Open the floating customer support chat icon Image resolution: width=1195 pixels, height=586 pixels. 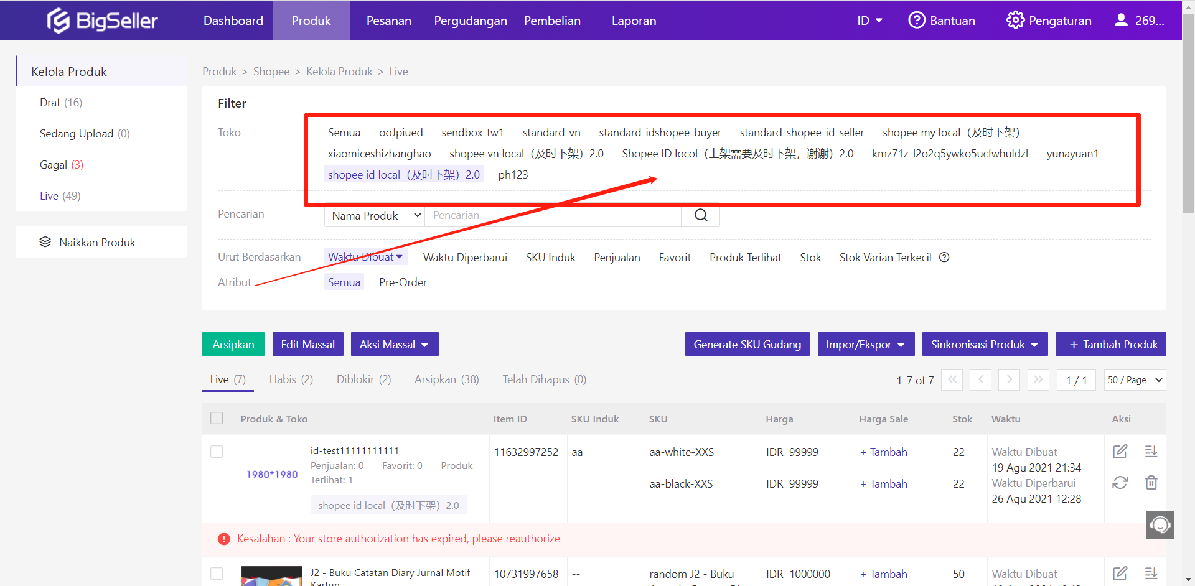point(1160,524)
